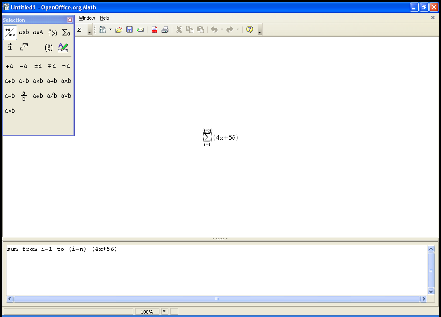Insert the a∘b concatenate operator
This screenshot has height=317, width=441.
pyautogui.click(x=9, y=111)
